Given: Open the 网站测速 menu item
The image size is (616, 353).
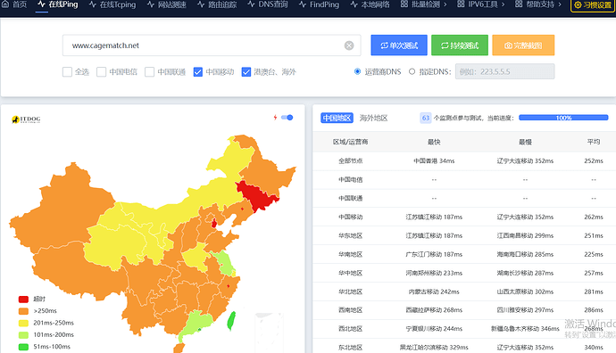Looking at the screenshot, I should coord(167,4).
